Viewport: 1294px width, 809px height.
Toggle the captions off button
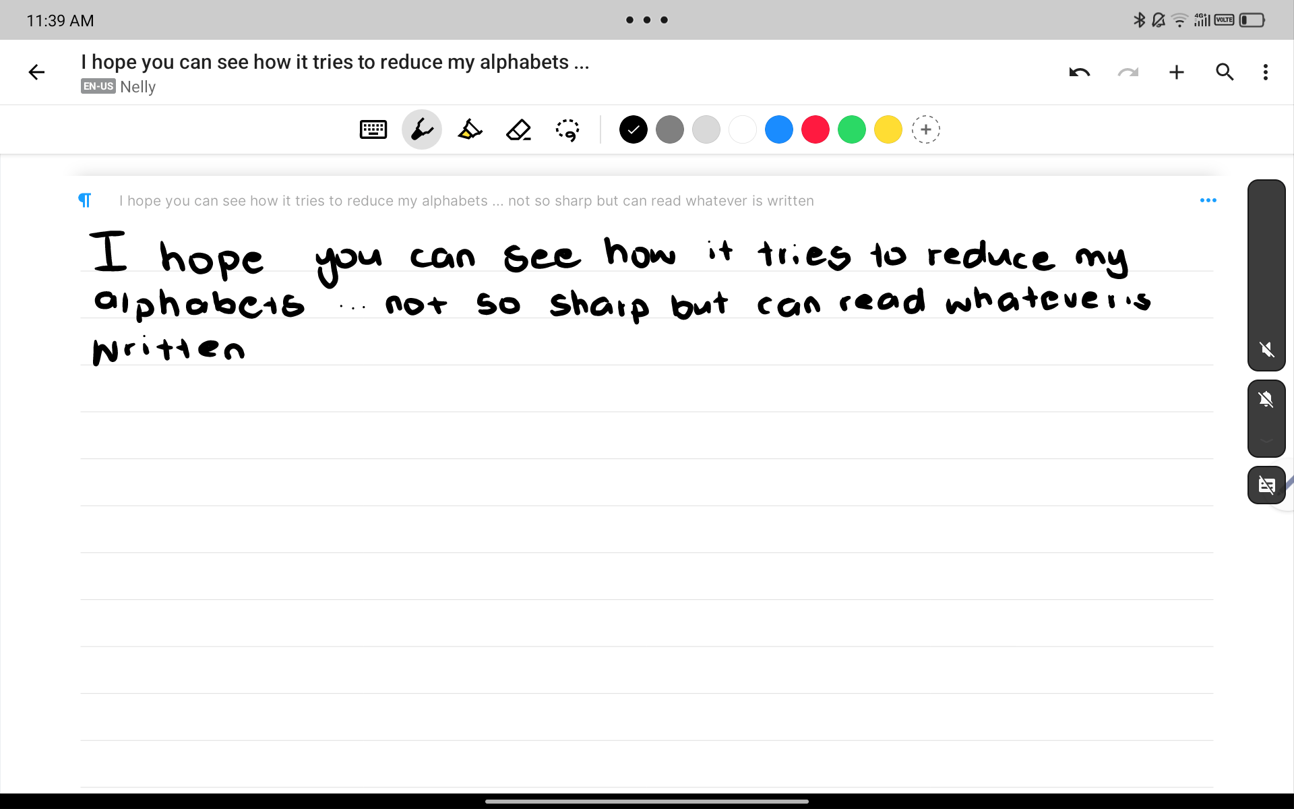pos(1266,485)
